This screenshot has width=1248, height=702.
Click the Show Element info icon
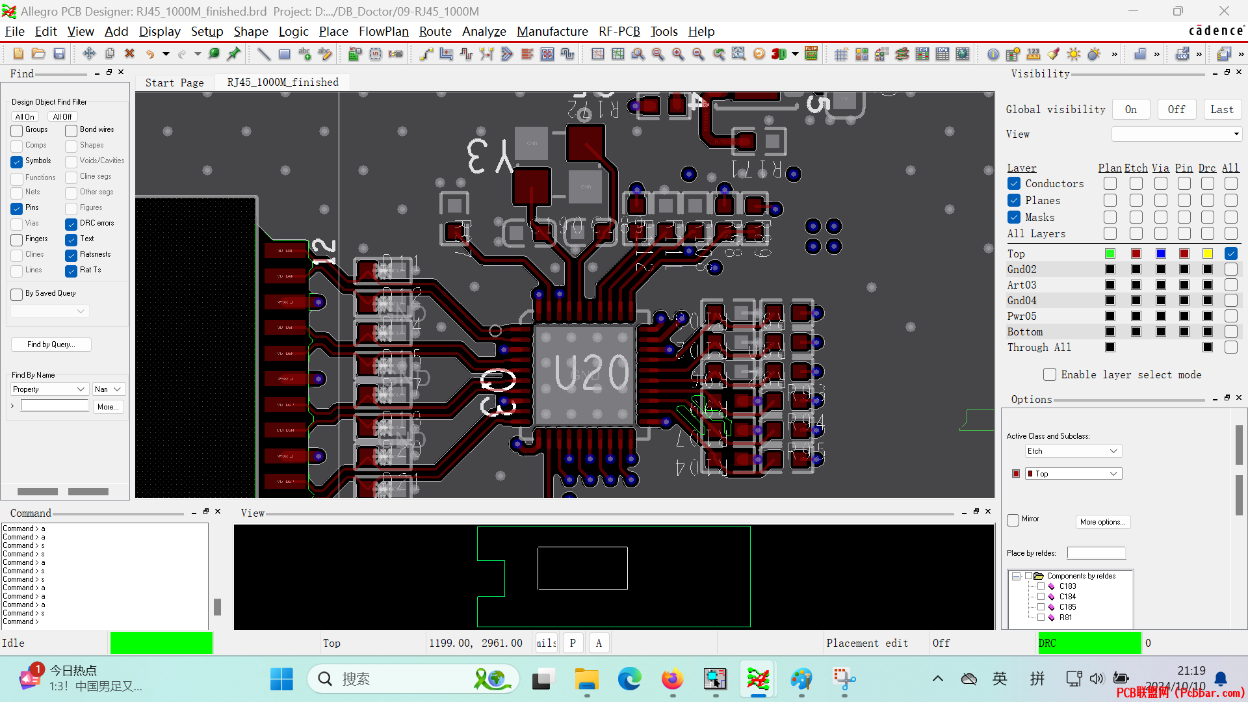click(x=993, y=54)
